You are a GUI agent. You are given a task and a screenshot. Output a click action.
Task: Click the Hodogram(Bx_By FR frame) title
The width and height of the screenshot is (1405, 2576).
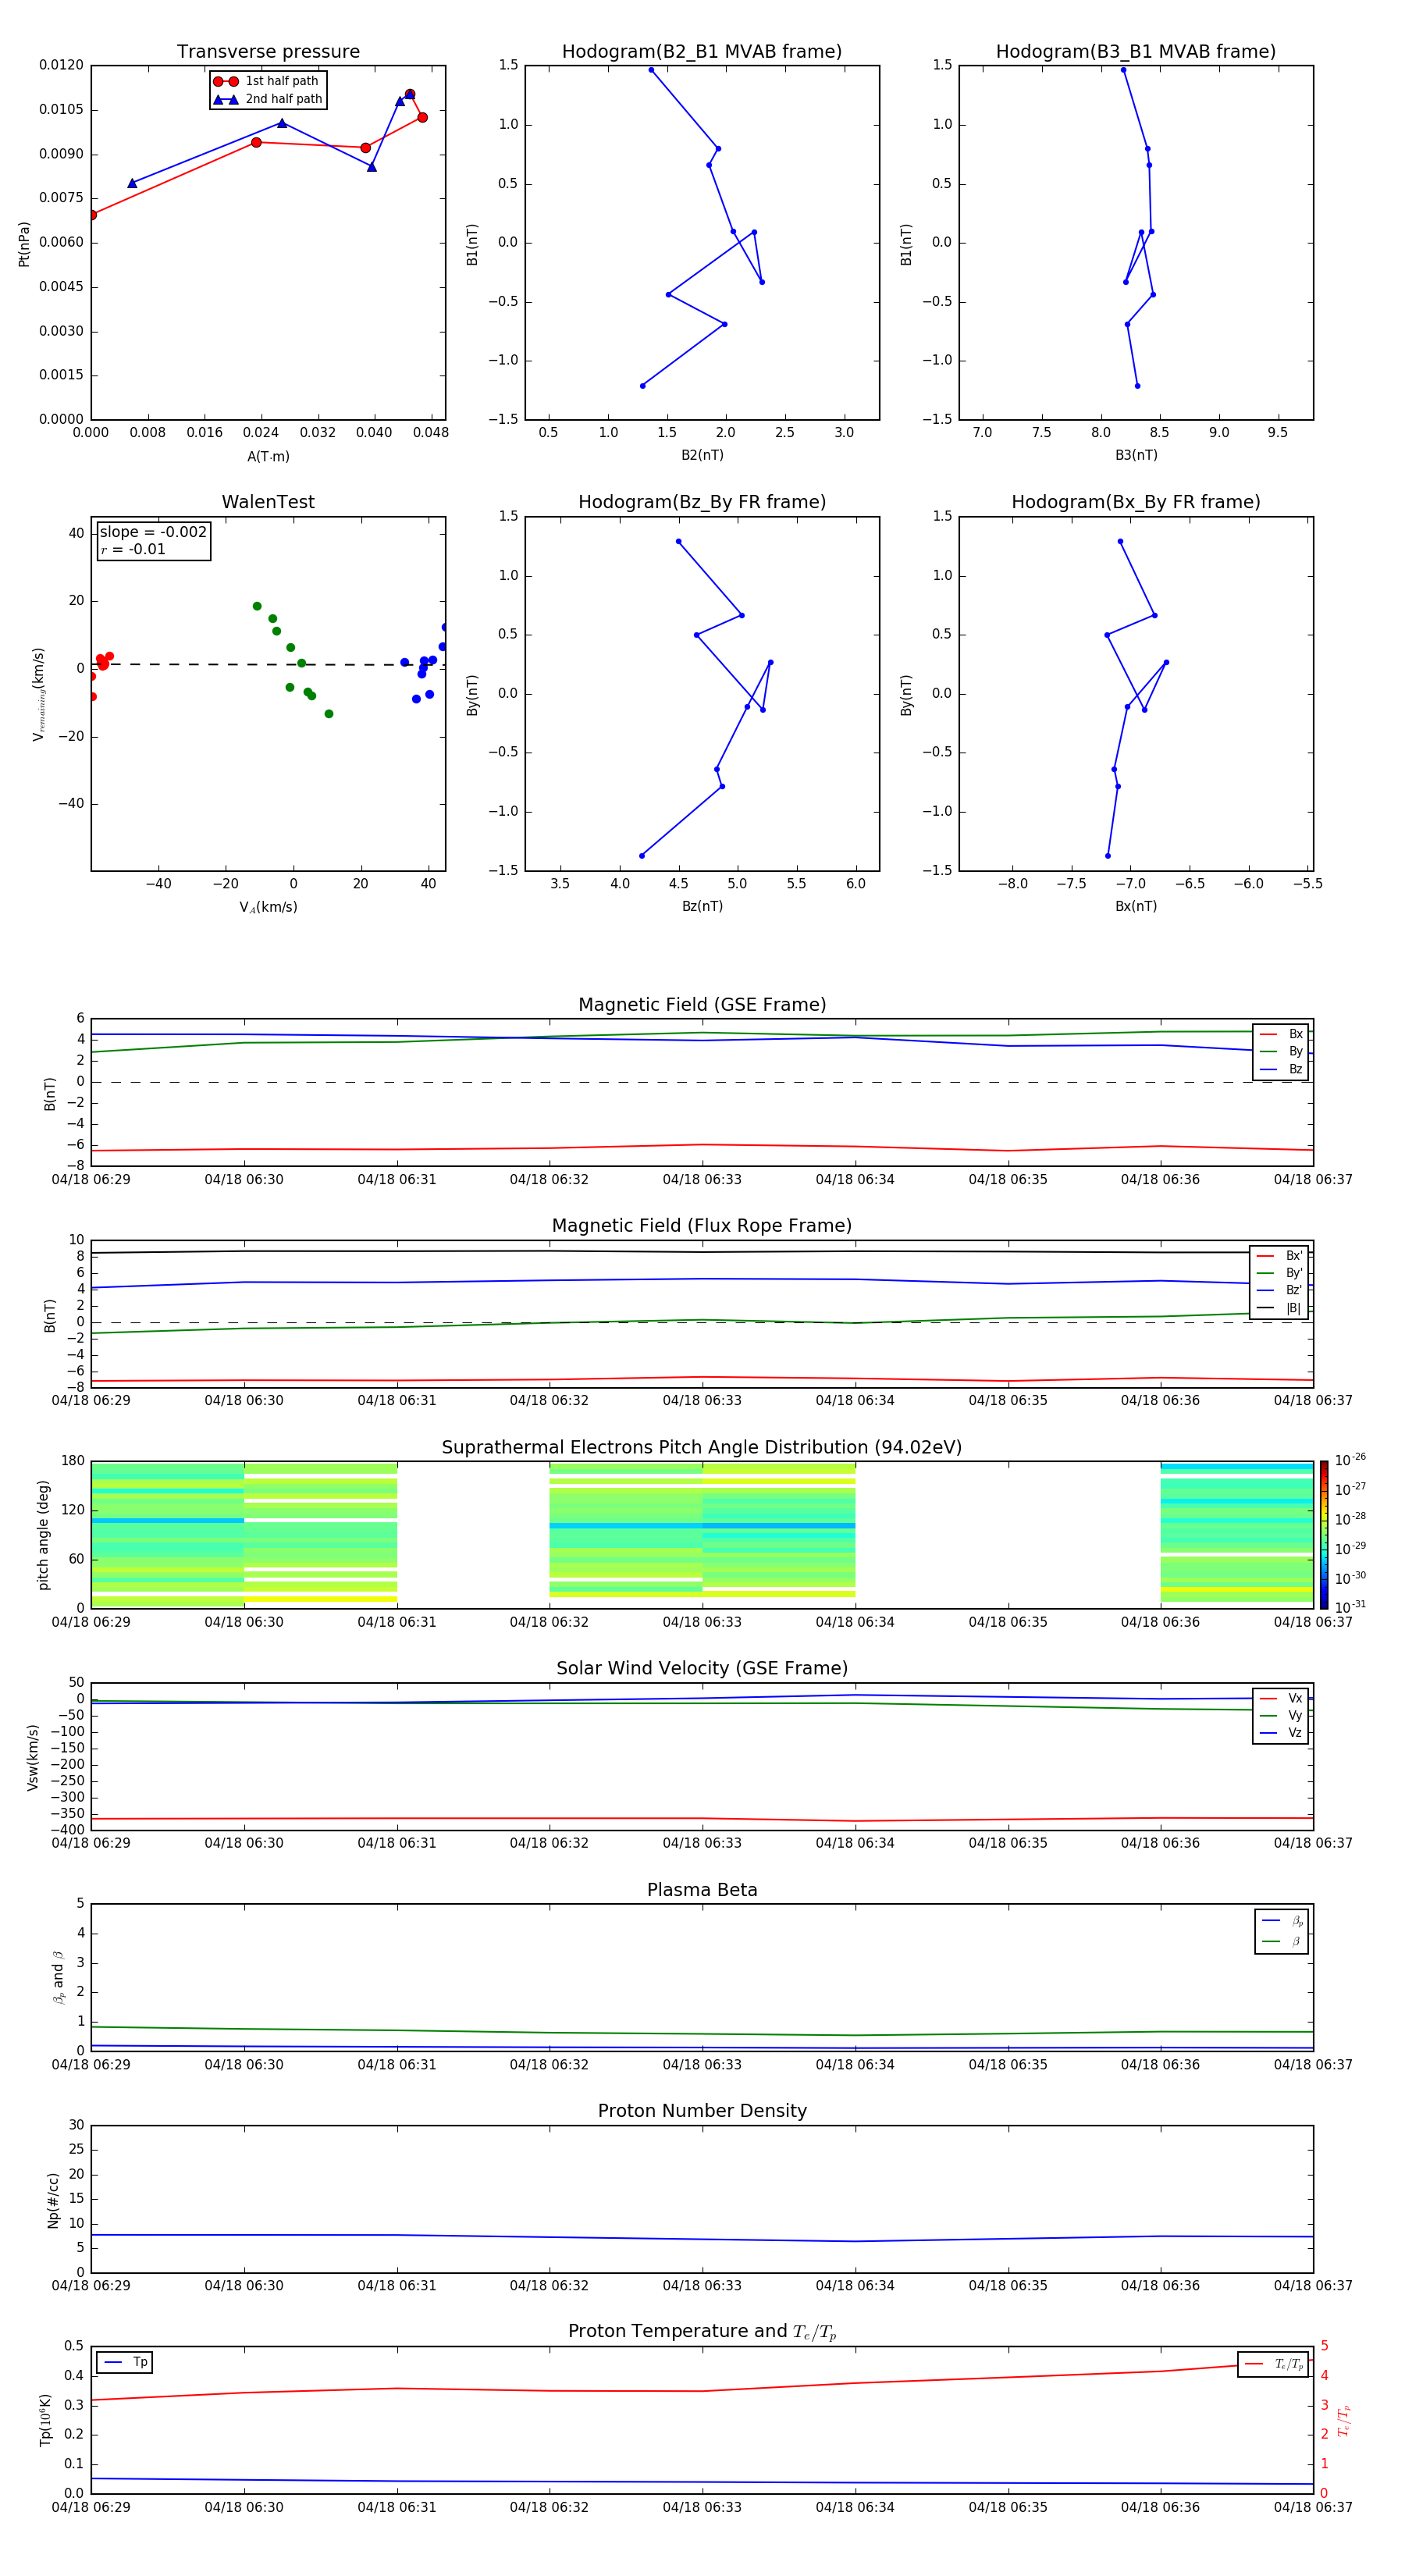(1136, 502)
